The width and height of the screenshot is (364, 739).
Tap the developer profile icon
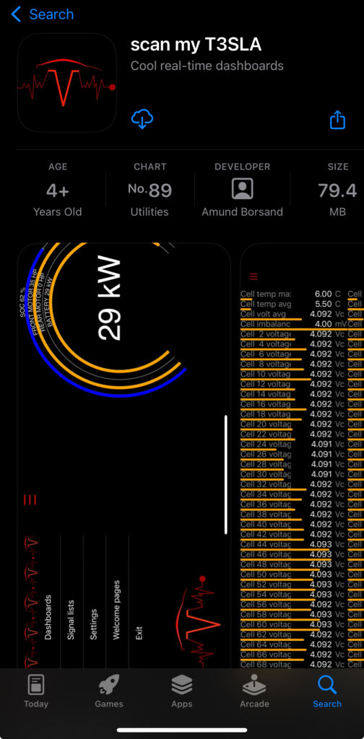[x=243, y=189]
